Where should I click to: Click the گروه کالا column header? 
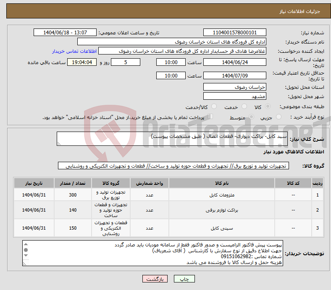pos(111,183)
